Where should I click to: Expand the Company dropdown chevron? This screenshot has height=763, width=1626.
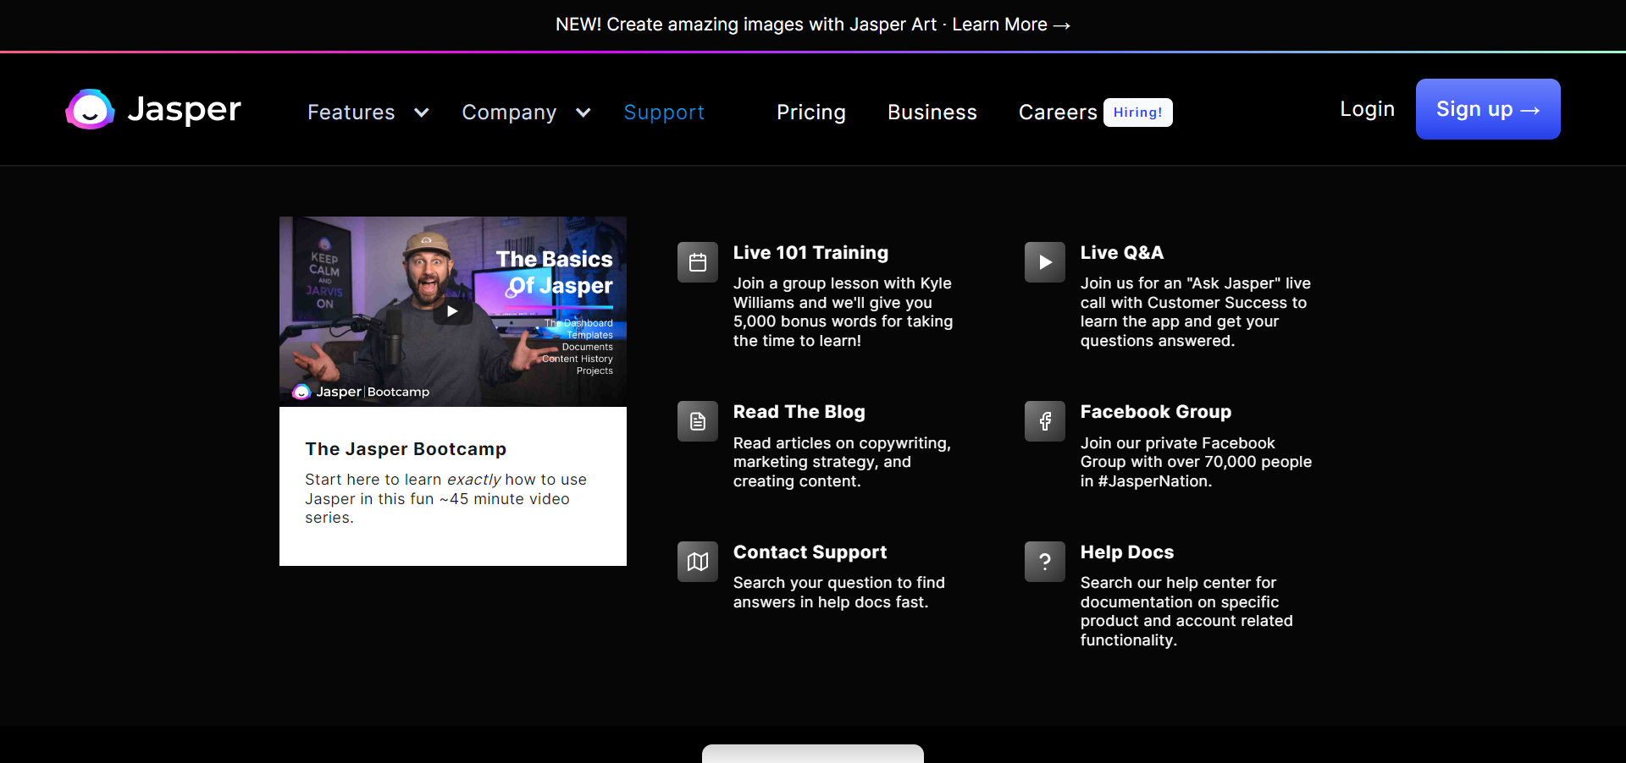point(583,113)
